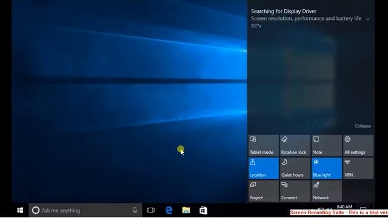388x218 pixels.
Task: Open Searching for Display Driver notification
Action: (306, 18)
